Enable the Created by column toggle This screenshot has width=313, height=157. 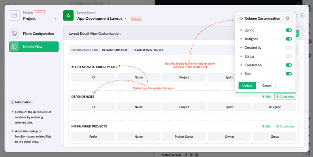[288, 48]
